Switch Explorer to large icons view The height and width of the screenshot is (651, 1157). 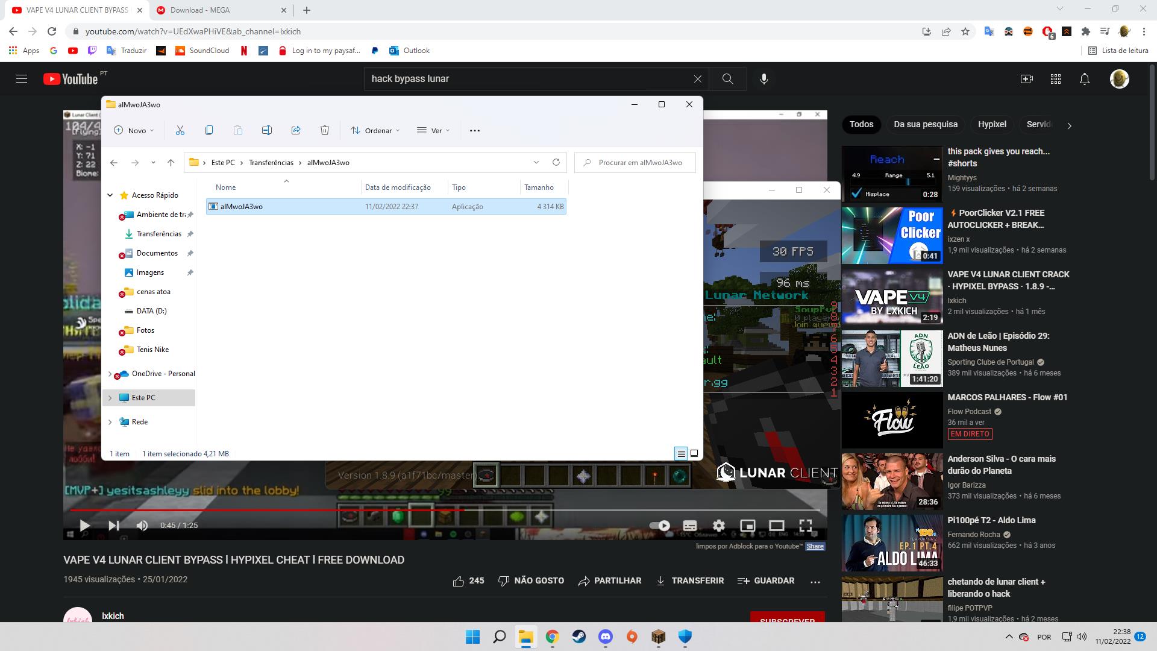[x=694, y=454]
